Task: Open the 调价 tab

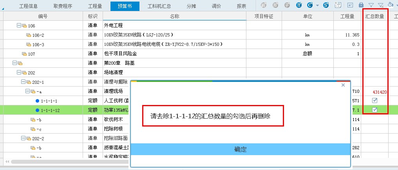Action: coord(216,6)
